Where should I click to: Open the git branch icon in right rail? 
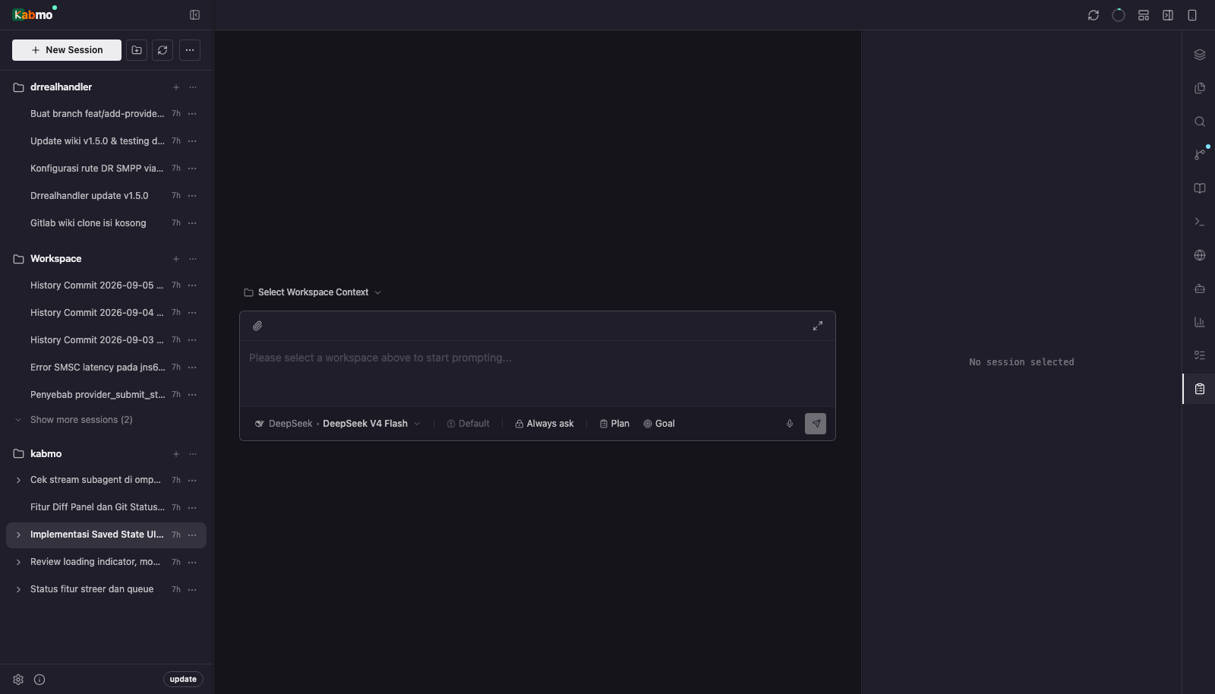coord(1200,155)
